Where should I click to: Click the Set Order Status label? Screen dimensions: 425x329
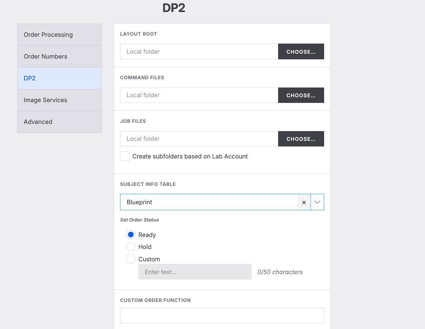click(139, 220)
